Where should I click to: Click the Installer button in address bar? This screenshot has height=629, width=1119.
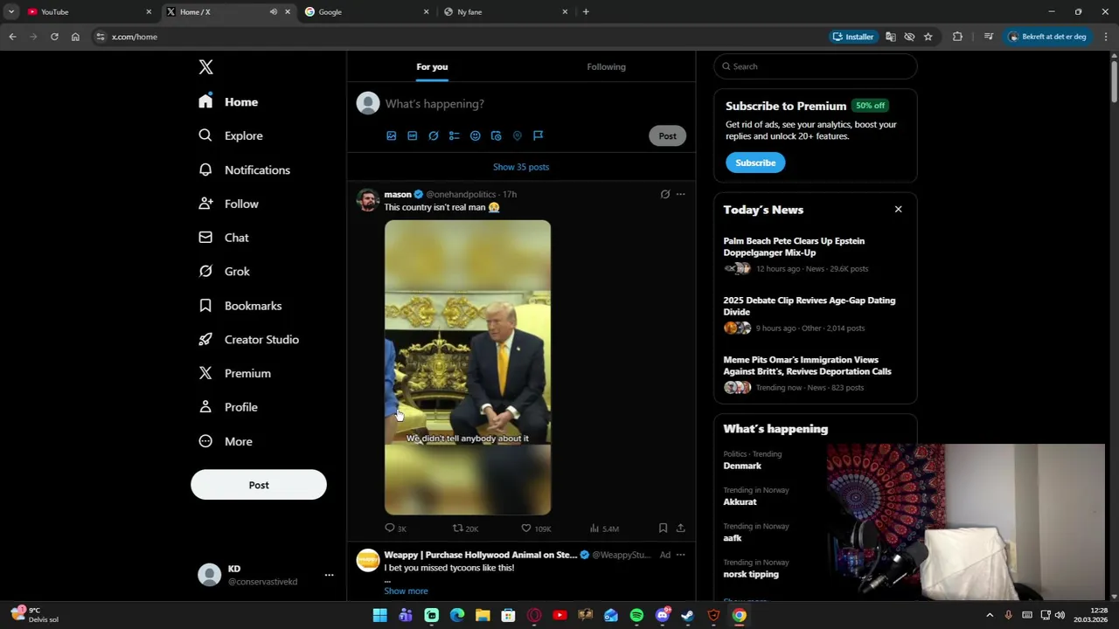point(853,37)
